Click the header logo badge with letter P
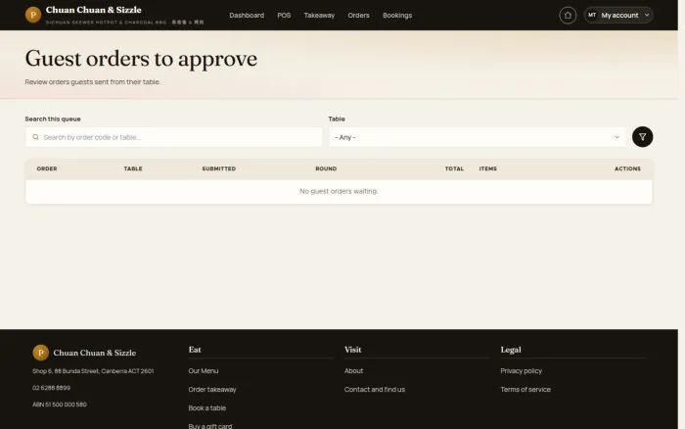Viewport: 685px width, 429px height. click(33, 15)
